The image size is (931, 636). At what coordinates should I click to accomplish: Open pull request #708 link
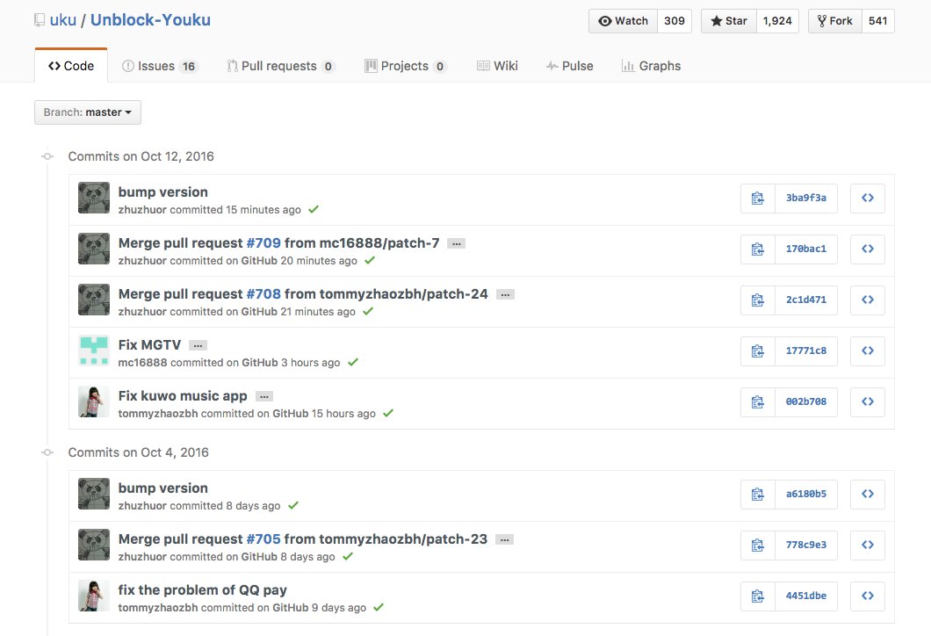coord(263,294)
